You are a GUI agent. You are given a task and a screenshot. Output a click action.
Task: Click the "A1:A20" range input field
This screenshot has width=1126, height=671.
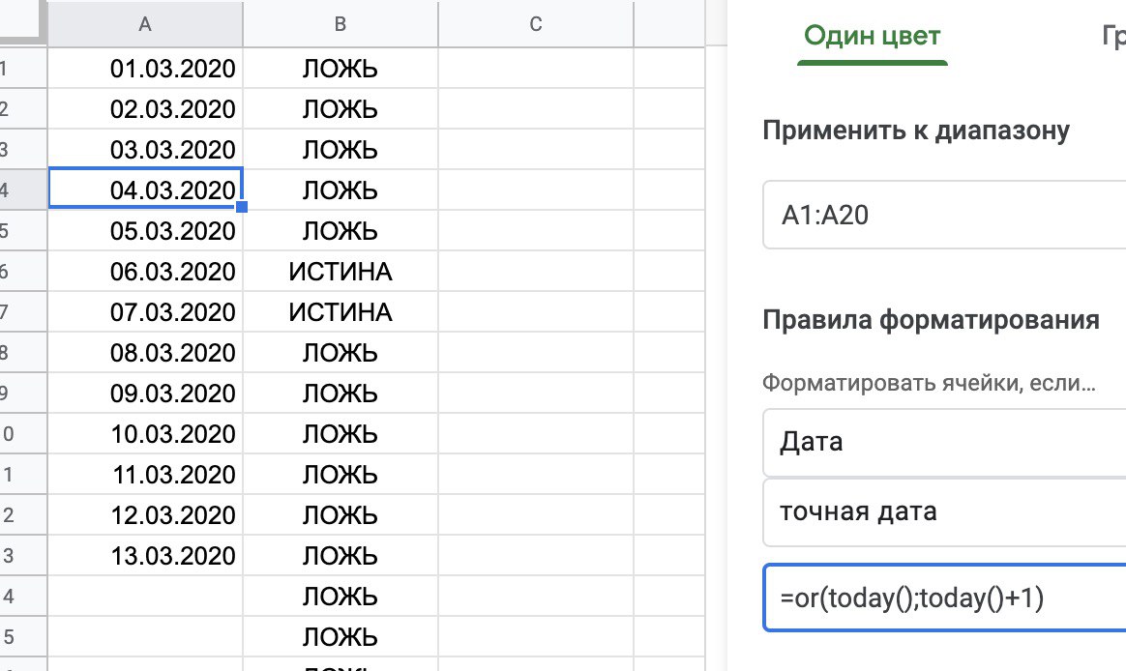click(x=943, y=216)
